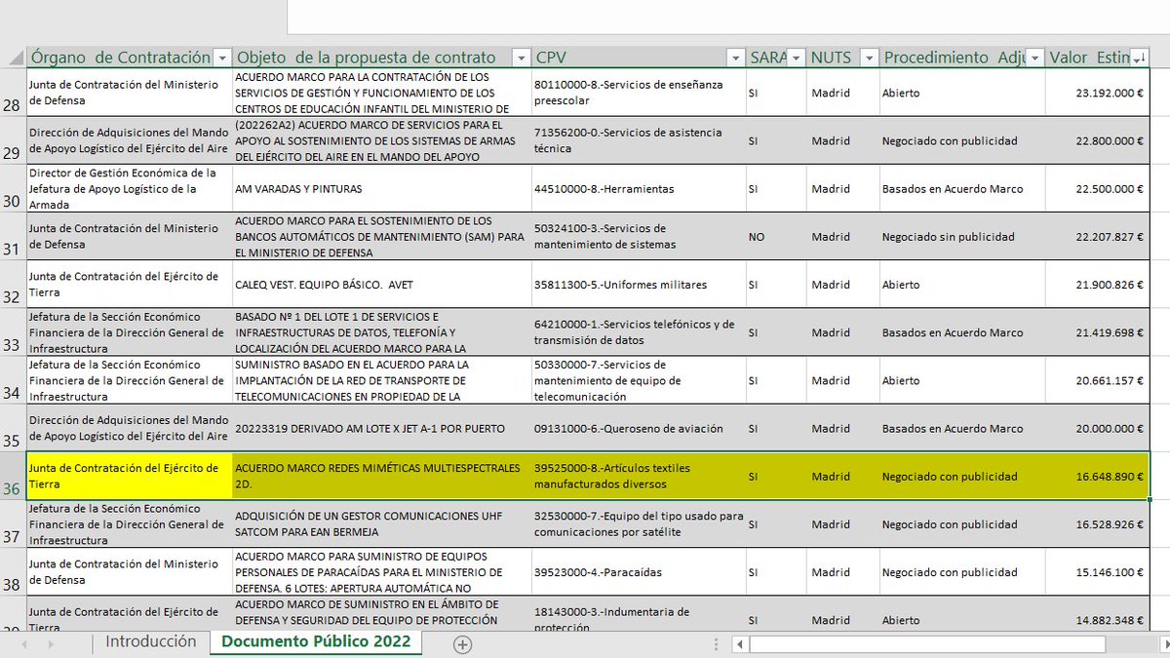Click the value cell '15.146.100 €'
The height and width of the screenshot is (658, 1170).
[1097, 572]
